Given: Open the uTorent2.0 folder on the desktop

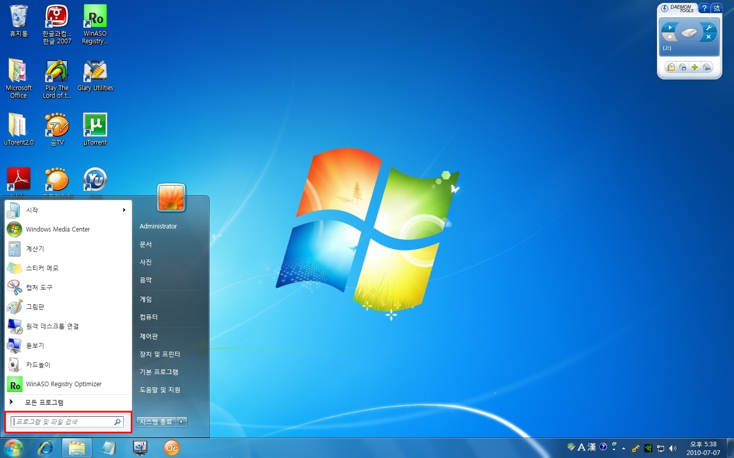Looking at the screenshot, I should [x=18, y=129].
